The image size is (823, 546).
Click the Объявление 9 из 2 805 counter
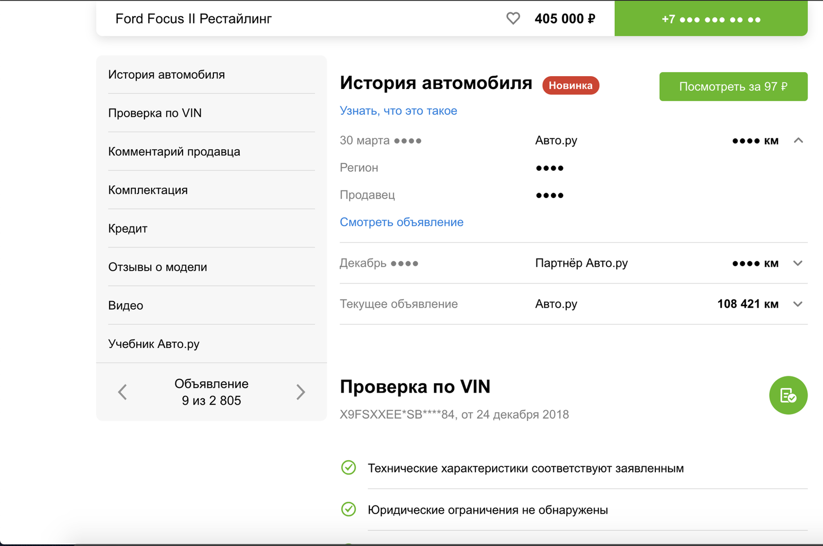click(x=211, y=392)
